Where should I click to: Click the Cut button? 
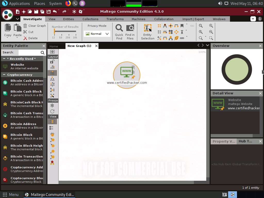pos(28,32)
